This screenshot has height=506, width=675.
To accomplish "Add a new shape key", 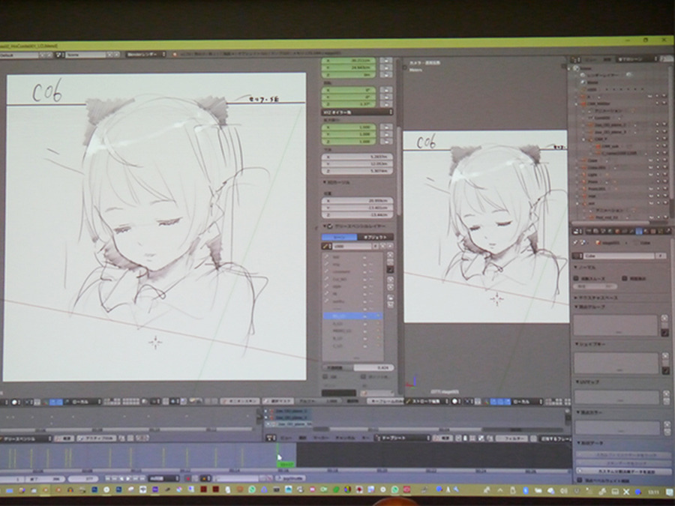I will tap(664, 357).
